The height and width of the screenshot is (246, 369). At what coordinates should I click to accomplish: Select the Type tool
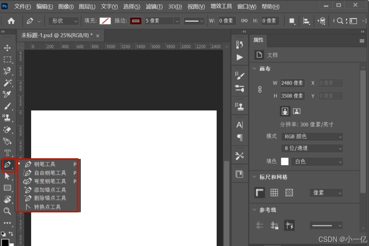point(7,153)
